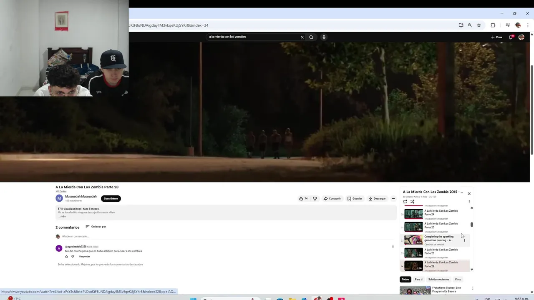
Task: Bookmark this page with the star icon
Action: [479, 25]
